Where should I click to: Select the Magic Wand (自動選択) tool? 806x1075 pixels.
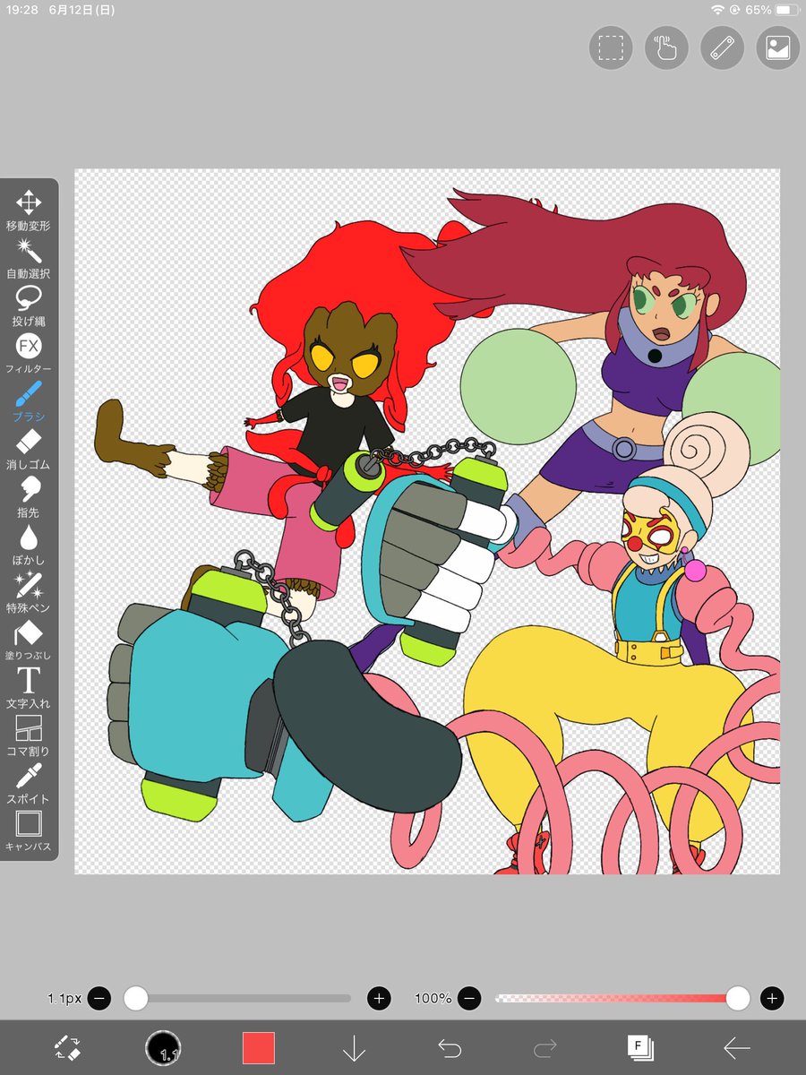29,258
